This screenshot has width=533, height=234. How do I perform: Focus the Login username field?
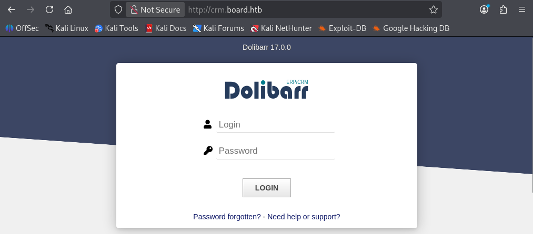[276, 124]
